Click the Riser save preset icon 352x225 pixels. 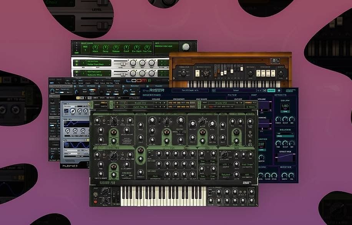coord(214,90)
